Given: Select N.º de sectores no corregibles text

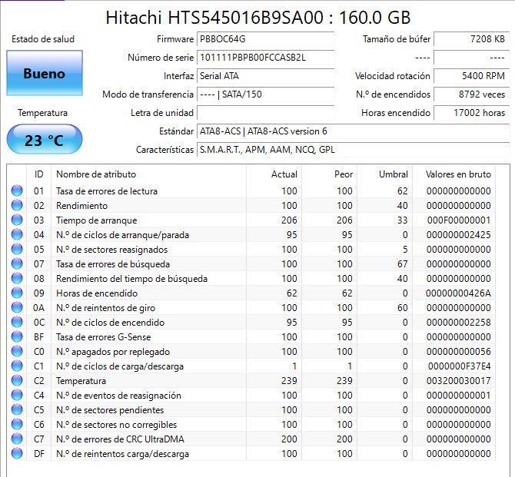Looking at the screenshot, I should [117, 425].
